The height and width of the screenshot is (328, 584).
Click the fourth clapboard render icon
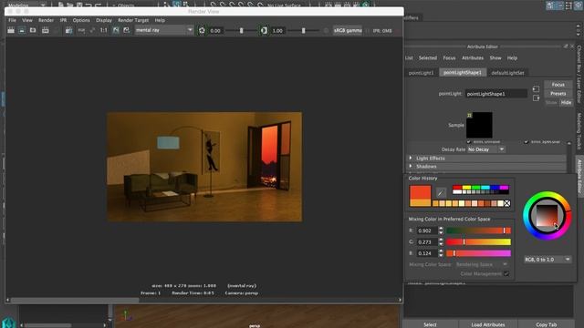pyautogui.click(x=45, y=30)
